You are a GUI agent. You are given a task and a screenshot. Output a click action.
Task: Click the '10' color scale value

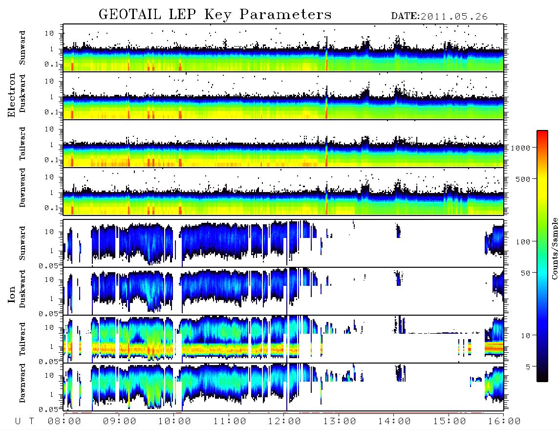pyautogui.click(x=526, y=335)
